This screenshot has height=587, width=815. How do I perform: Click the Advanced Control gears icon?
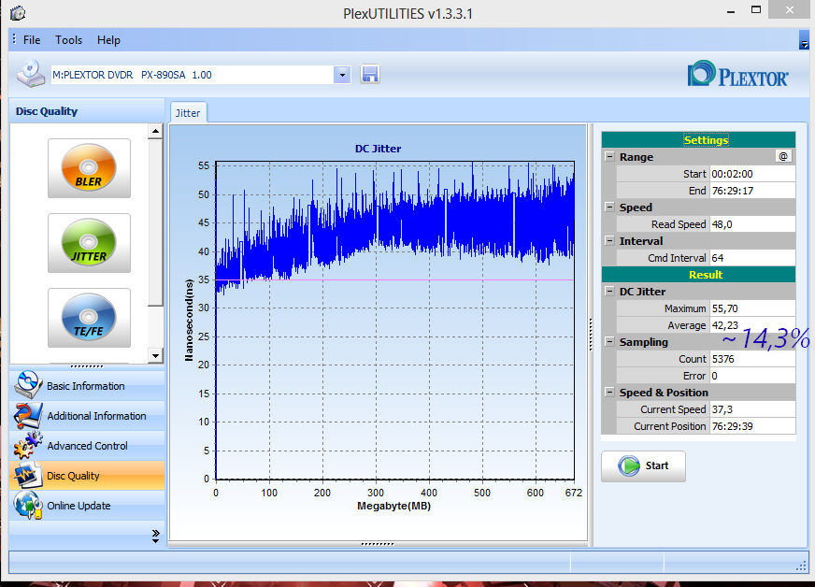[x=27, y=445]
